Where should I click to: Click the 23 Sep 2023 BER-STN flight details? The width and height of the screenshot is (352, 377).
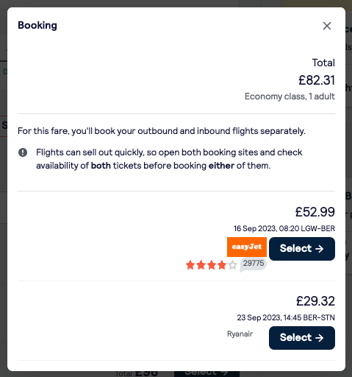[x=286, y=317]
